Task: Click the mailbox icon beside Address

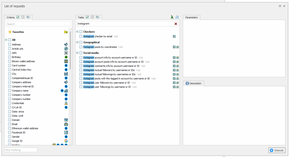Action: pyautogui.click(x=66, y=44)
